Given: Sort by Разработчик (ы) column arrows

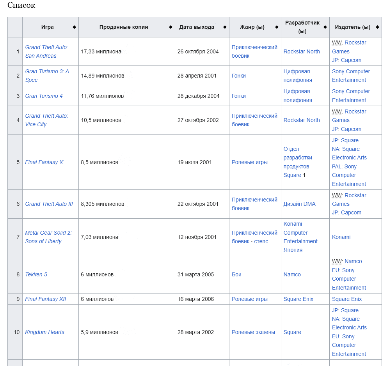Looking at the screenshot, I should click(x=325, y=27).
